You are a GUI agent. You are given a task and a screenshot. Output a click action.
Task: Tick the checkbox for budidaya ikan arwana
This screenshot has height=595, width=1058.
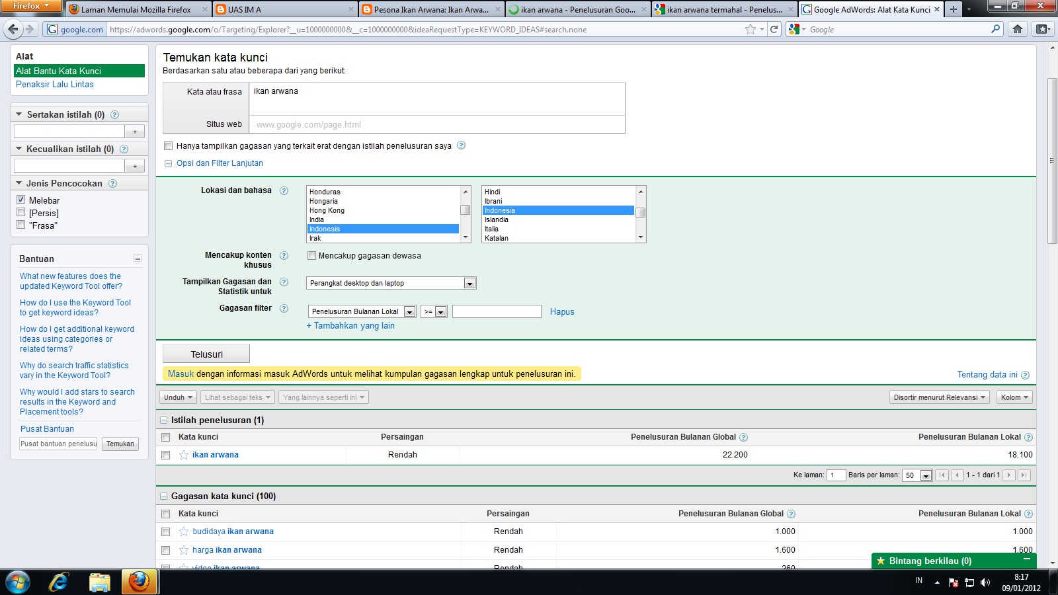(x=166, y=532)
